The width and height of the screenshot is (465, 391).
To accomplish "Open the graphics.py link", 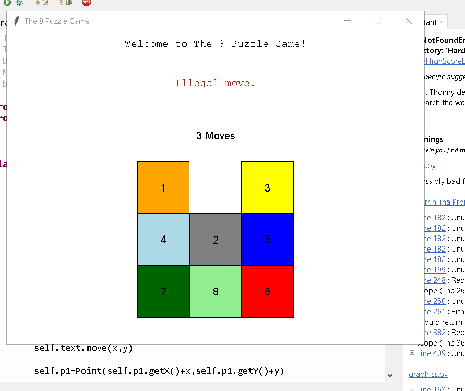I will pyautogui.click(x=428, y=374).
